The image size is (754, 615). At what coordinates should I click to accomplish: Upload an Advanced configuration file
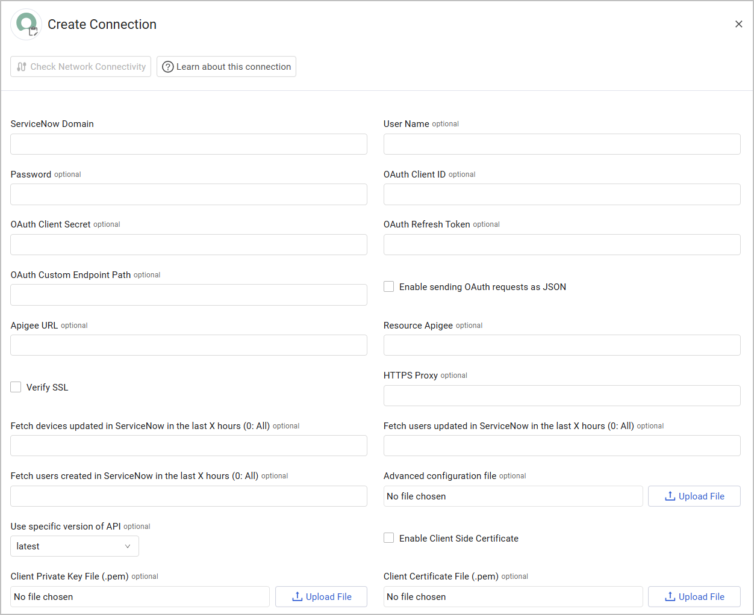694,496
